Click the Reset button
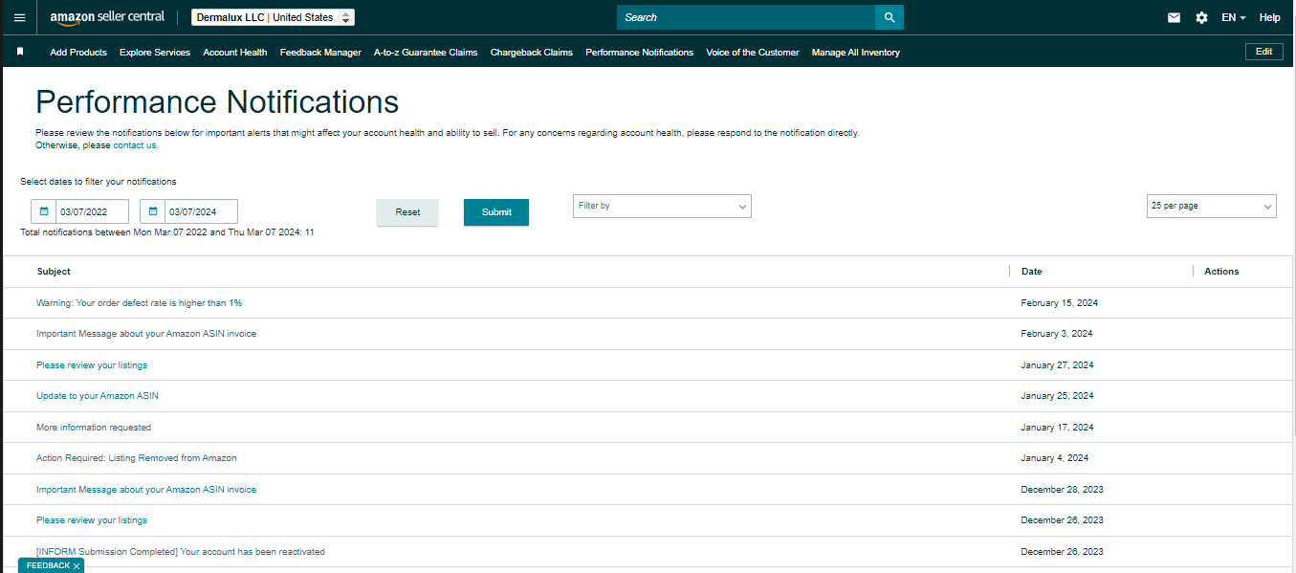Viewport: 1296px width, 573px height. (x=407, y=212)
